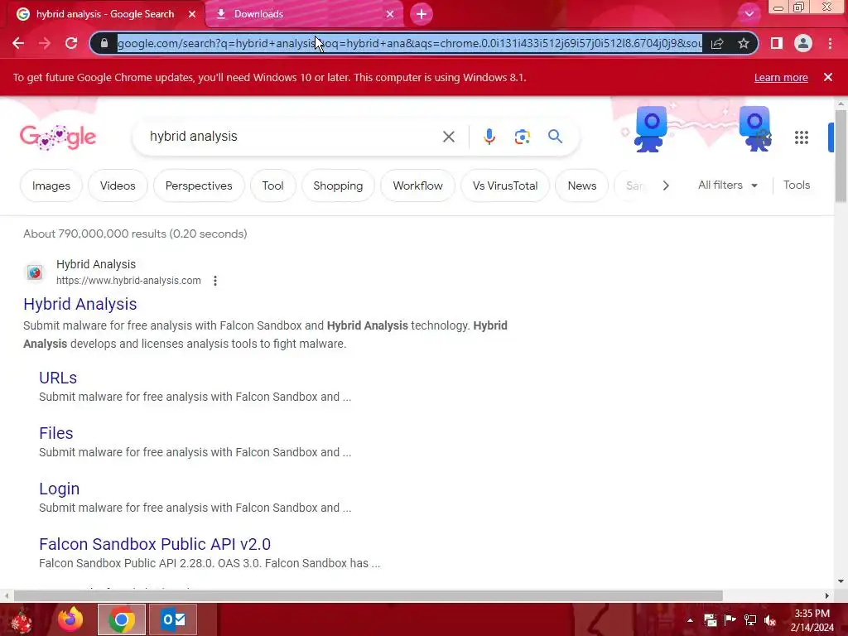This screenshot has width=848, height=636.
Task: Open the network tray icon
Action: [750, 620]
